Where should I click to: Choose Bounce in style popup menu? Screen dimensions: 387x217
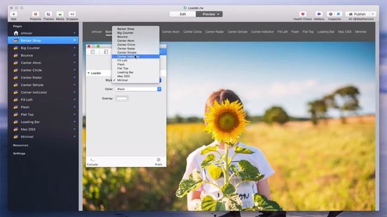point(135,37)
